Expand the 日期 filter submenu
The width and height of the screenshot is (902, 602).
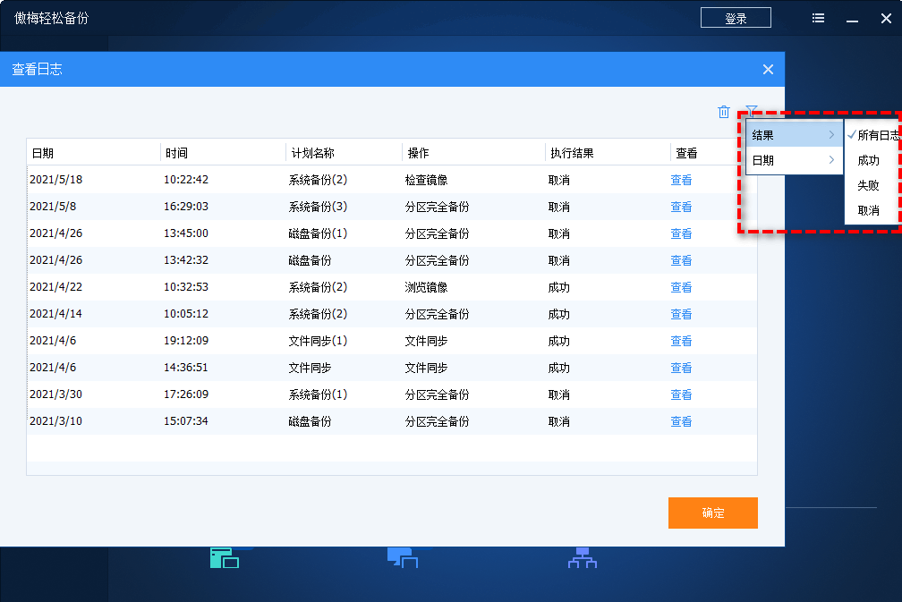coord(794,160)
